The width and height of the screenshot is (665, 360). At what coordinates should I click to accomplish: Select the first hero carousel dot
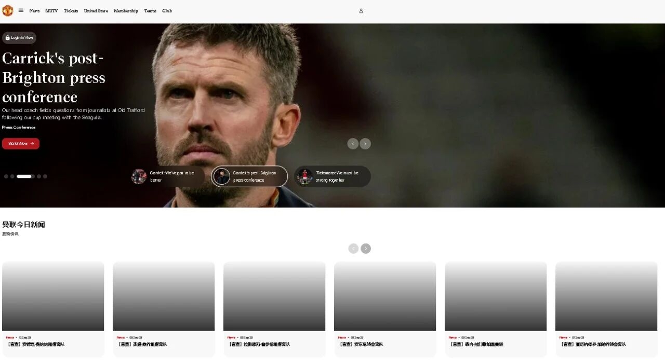(x=6, y=176)
